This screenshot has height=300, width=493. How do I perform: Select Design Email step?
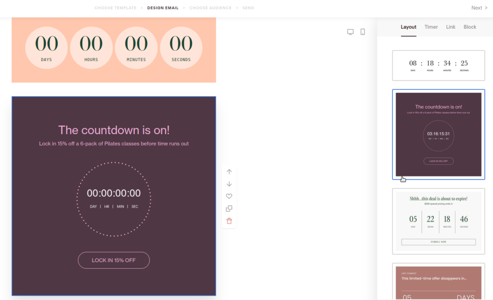[x=163, y=8]
